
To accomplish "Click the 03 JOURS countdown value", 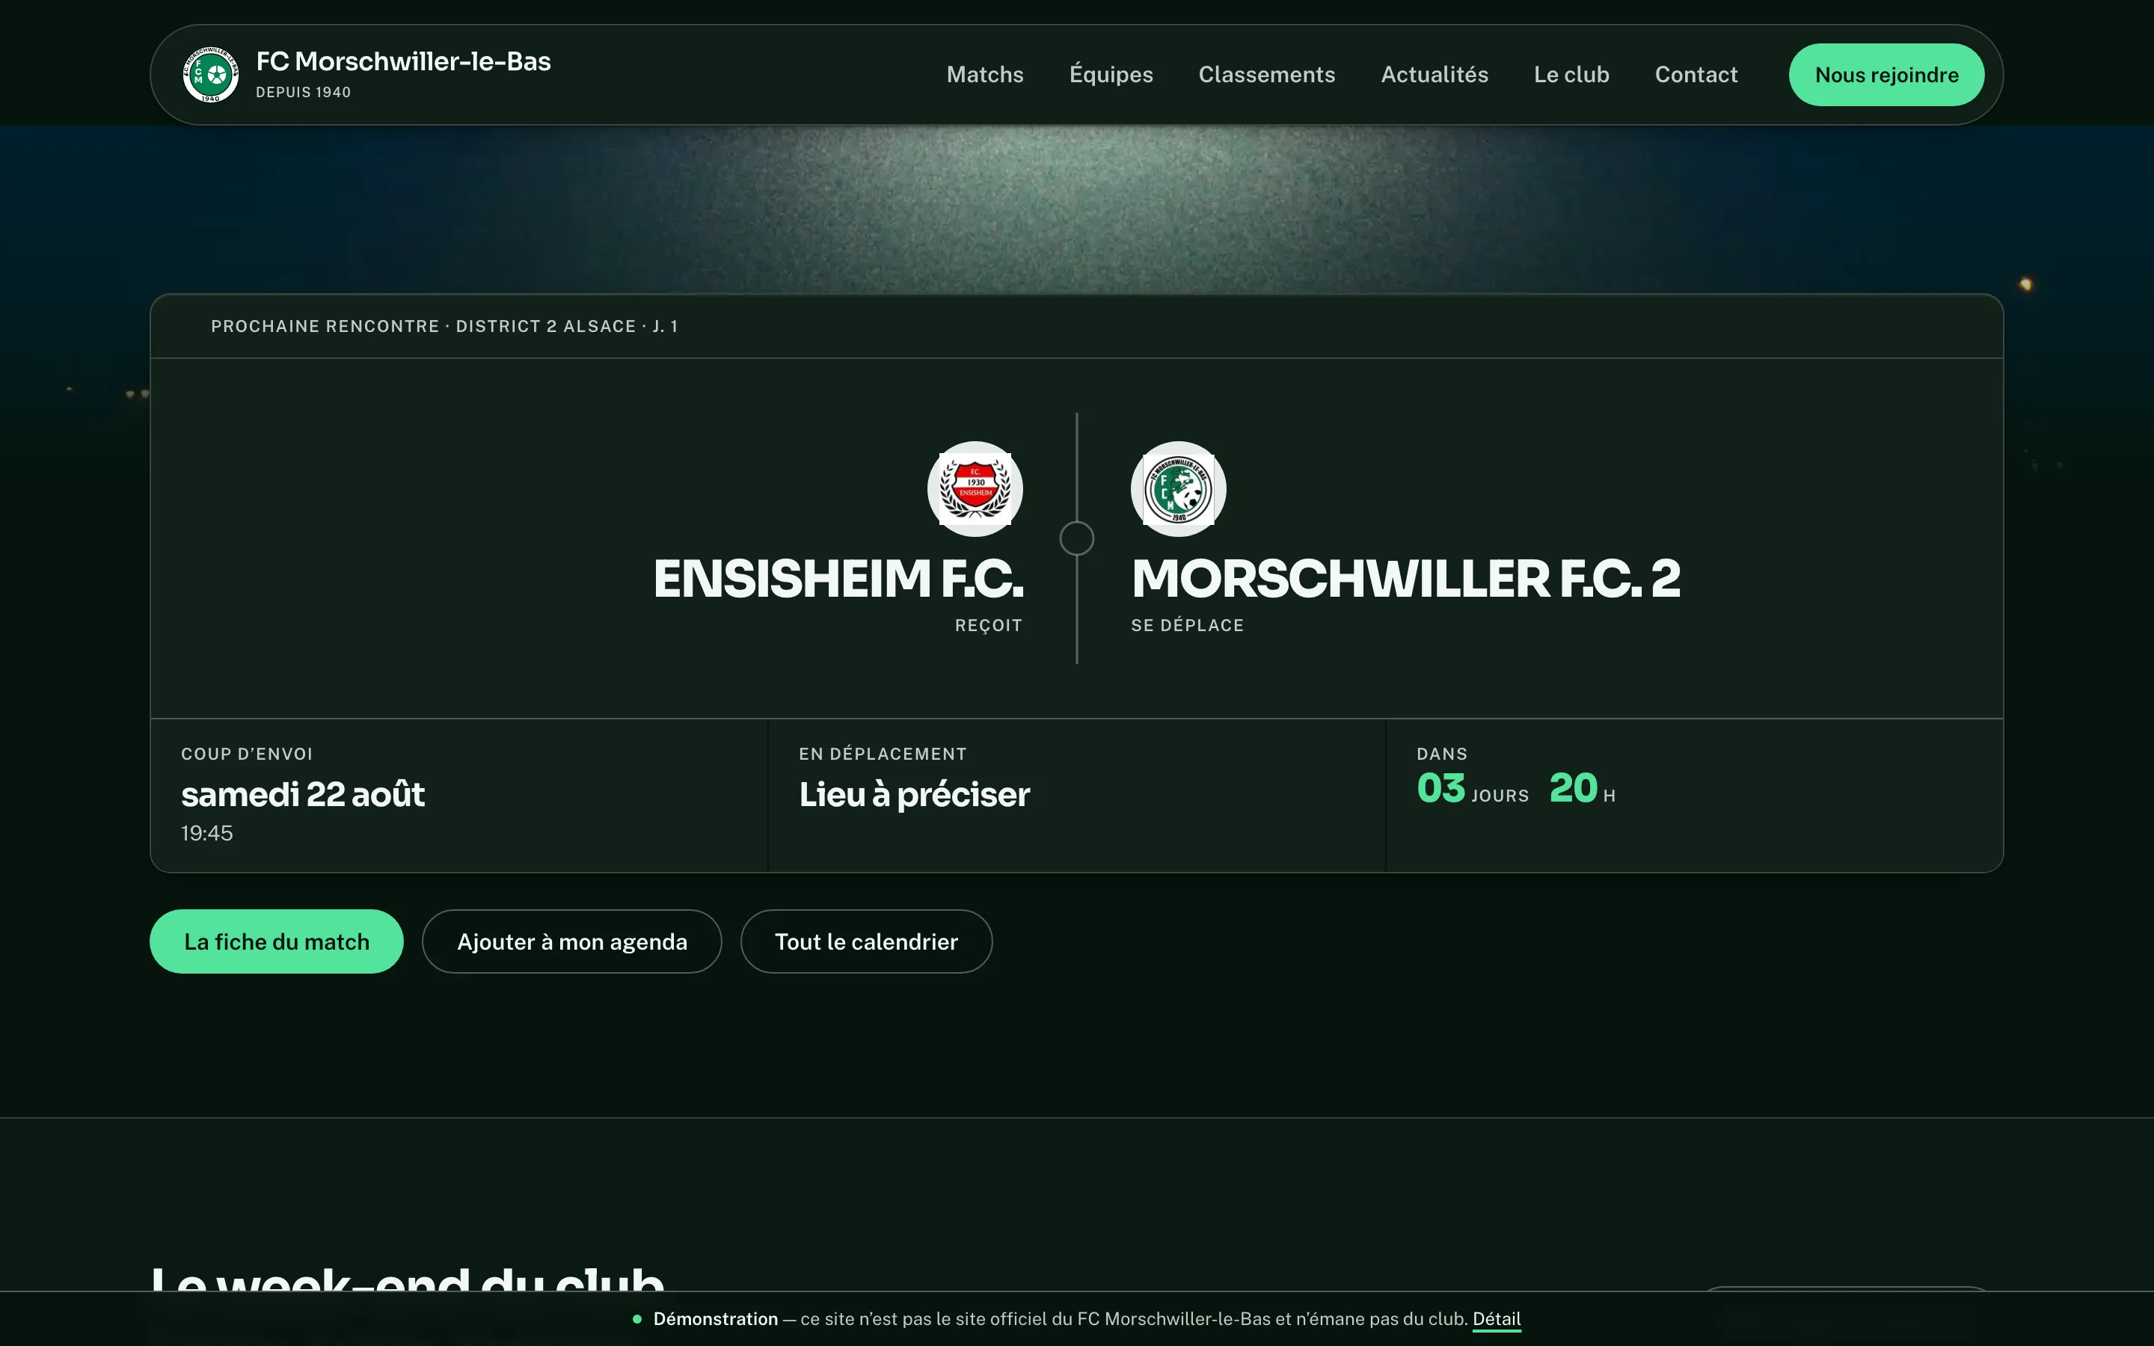I will coord(1472,789).
